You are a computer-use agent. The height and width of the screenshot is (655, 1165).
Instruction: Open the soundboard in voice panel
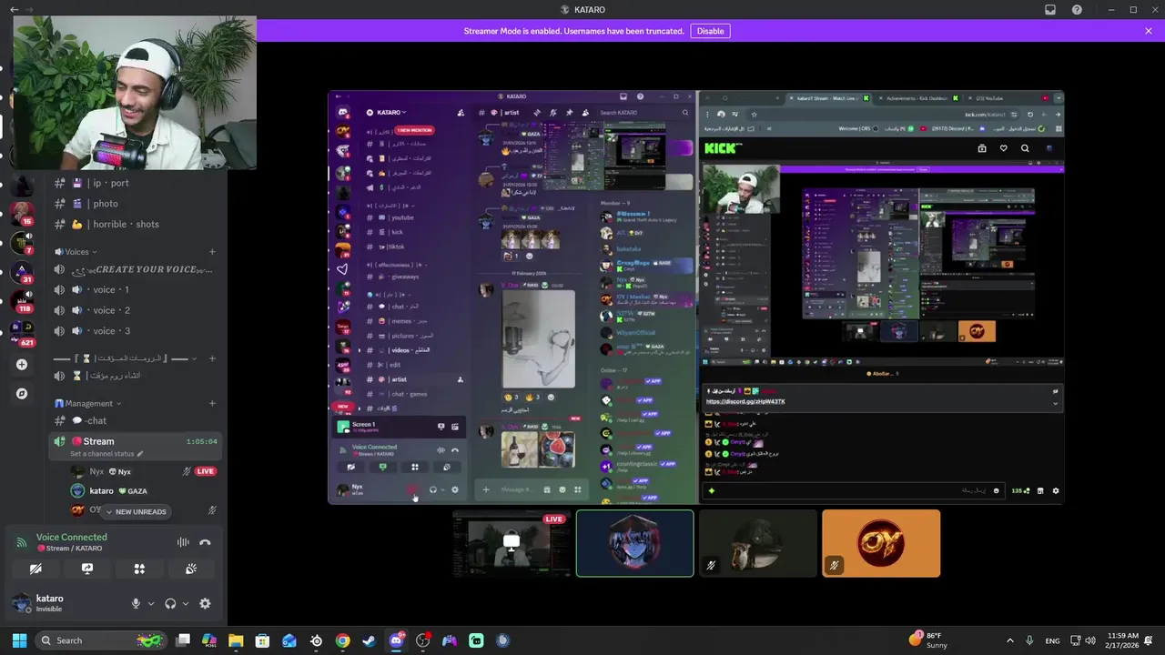pyautogui.click(x=191, y=569)
